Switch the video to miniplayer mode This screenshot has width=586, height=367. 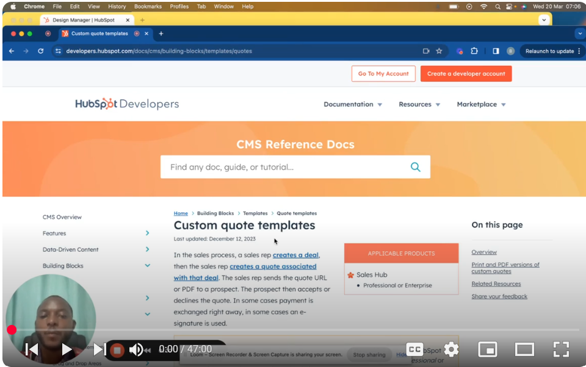[x=488, y=349]
